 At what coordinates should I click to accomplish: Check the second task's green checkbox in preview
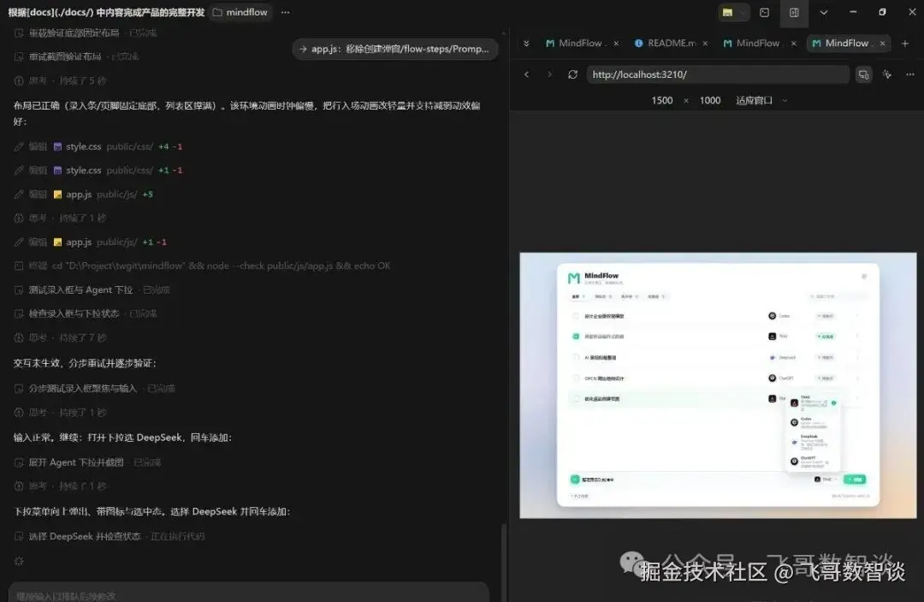(576, 336)
